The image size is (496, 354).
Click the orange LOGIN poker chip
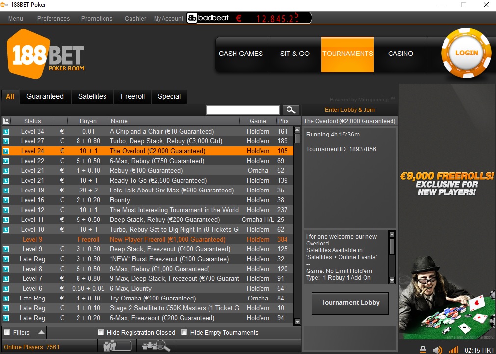point(466,53)
